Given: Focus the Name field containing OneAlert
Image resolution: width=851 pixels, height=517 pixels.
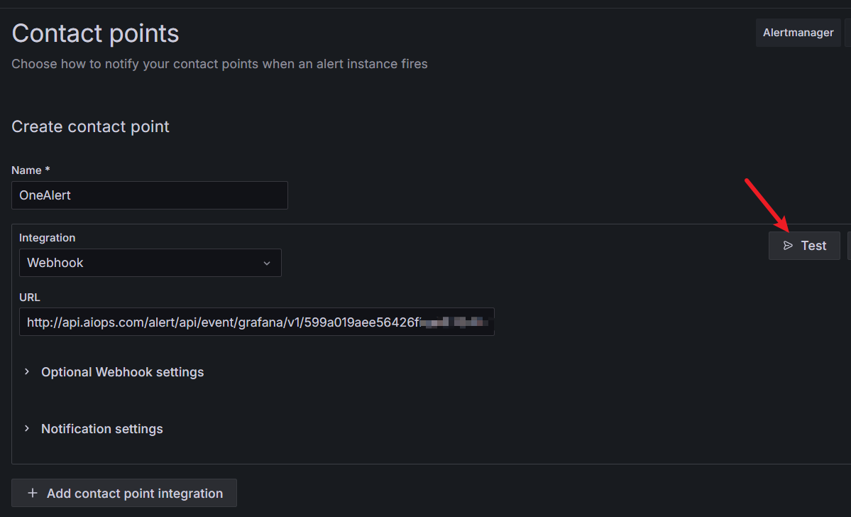Looking at the screenshot, I should coord(149,195).
